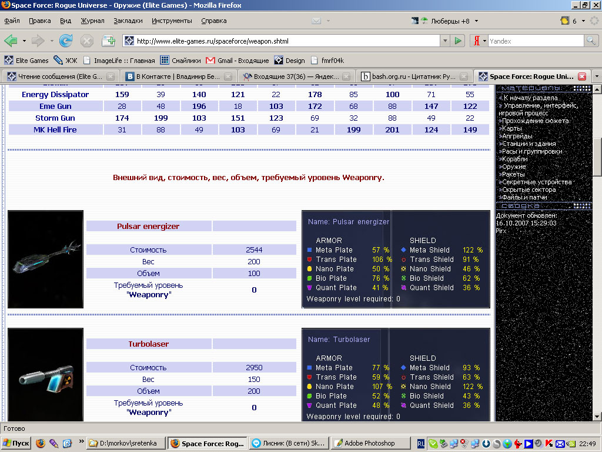
Task: Open the Yandex search engine selector dropdown
Action: click(x=480, y=41)
